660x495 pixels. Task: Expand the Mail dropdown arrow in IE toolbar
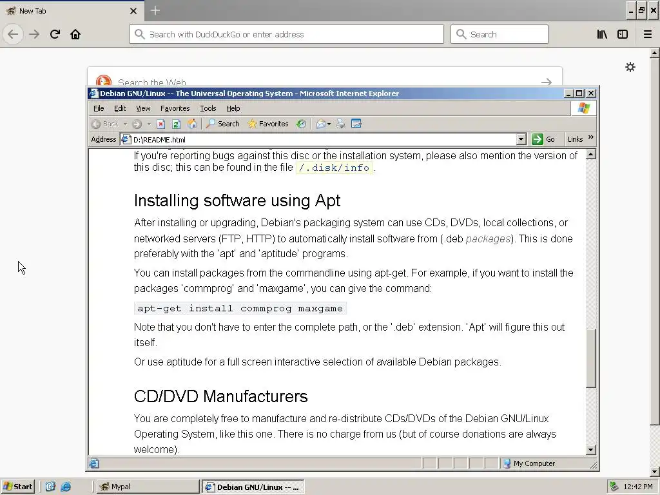click(329, 124)
